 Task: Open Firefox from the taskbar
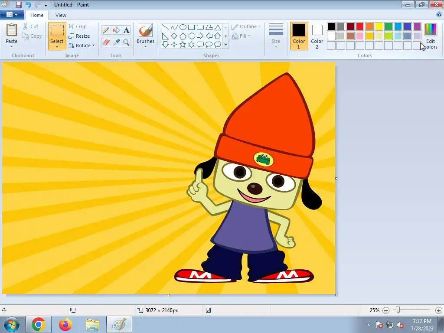pos(65,324)
